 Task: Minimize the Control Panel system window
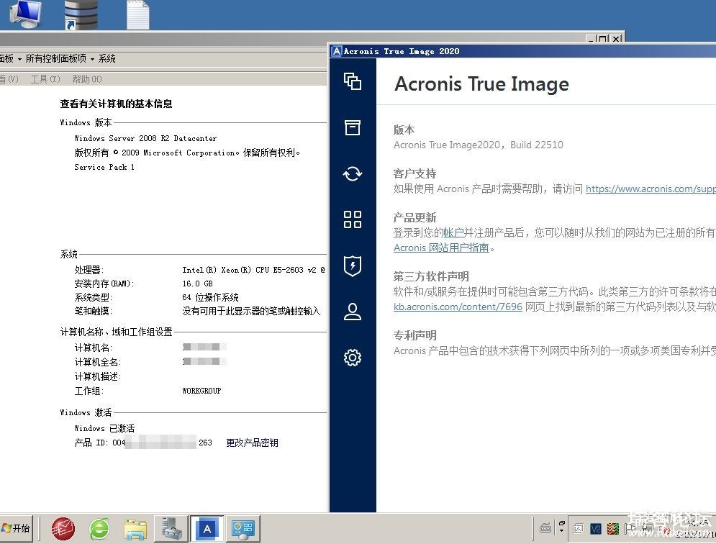pos(592,39)
